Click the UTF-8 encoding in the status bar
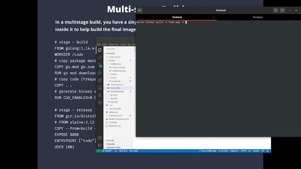The height and width of the screenshot is (169, 301). (x=244, y=151)
